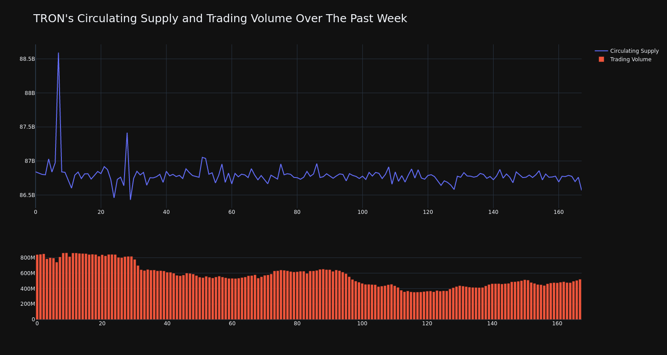The height and width of the screenshot is (355, 667).
Task: Click the blue Circulating Supply legend line
Action: click(601, 51)
